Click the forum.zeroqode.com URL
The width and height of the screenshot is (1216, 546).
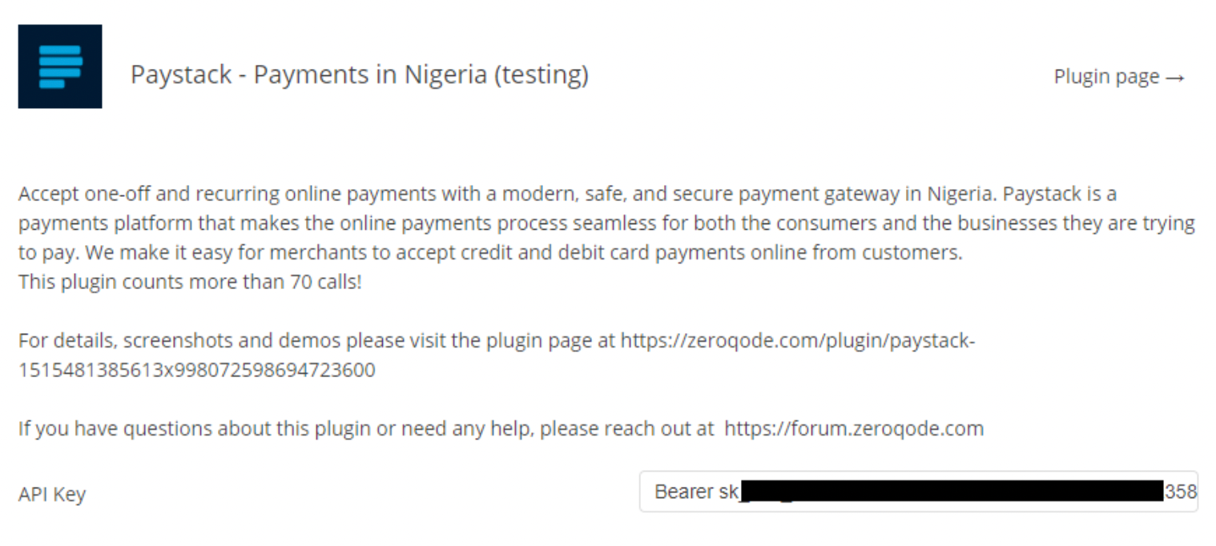pyautogui.click(x=854, y=428)
